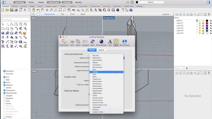Open the layer panel gear options dropdown
The height and width of the screenshot is (119, 212).
coord(188,68)
